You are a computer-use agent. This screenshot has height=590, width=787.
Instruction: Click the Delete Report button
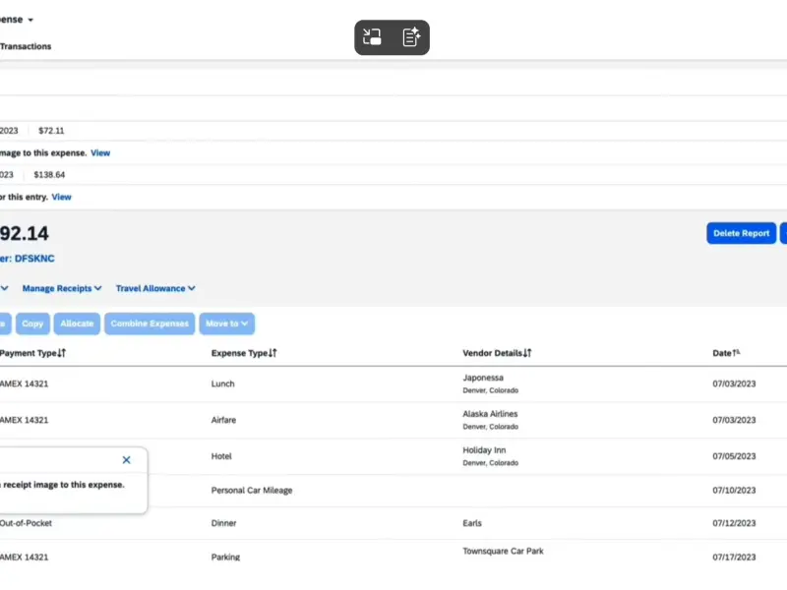click(741, 233)
